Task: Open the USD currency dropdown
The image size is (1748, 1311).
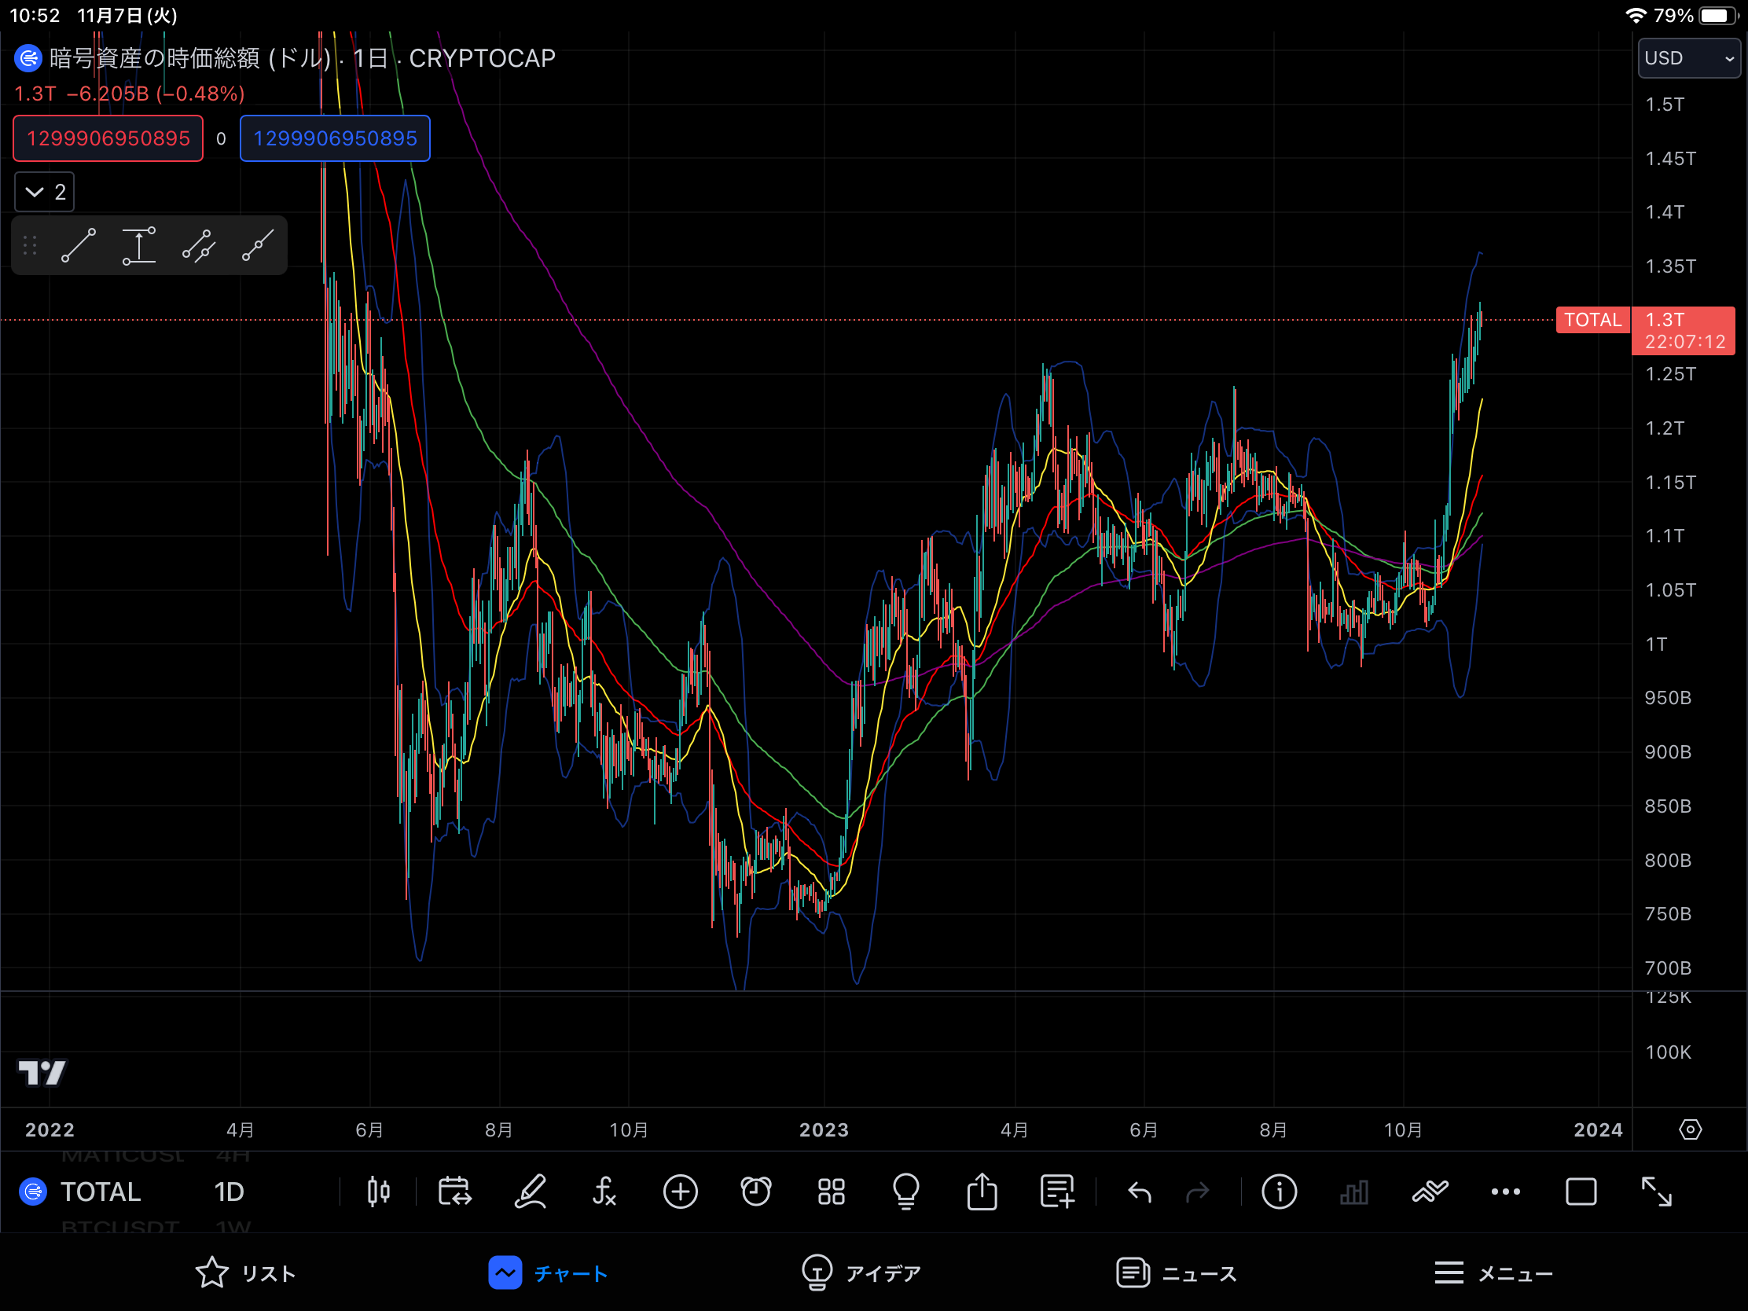Action: 1689,58
